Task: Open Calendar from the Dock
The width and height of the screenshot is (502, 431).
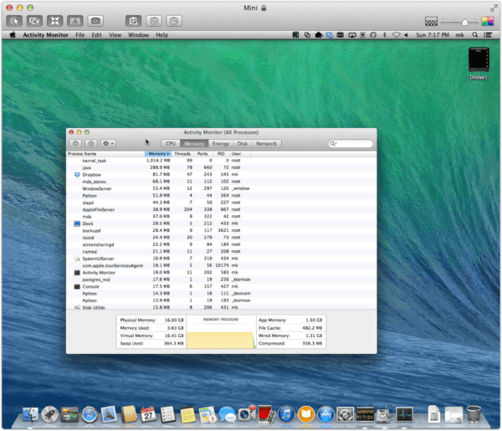Action: pyautogui.click(x=148, y=413)
